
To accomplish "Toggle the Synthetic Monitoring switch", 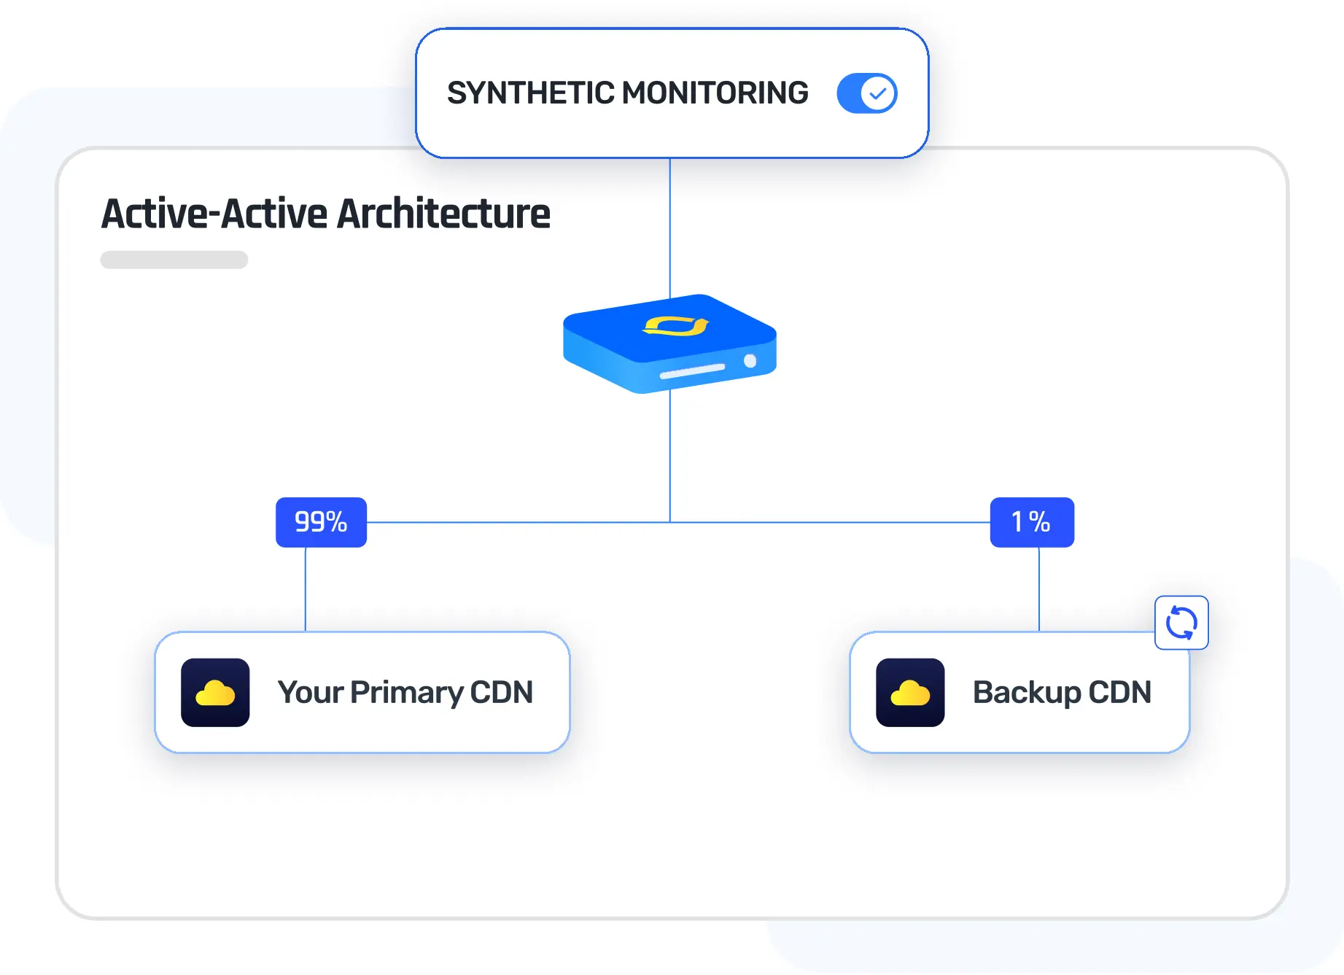I will (x=866, y=93).
